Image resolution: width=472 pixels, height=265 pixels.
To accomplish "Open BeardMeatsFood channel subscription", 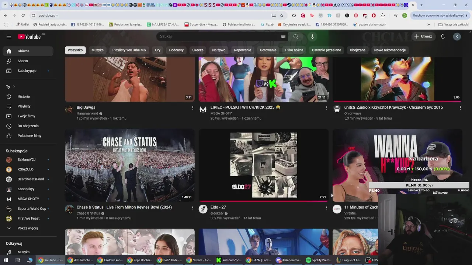I will coord(28,179).
